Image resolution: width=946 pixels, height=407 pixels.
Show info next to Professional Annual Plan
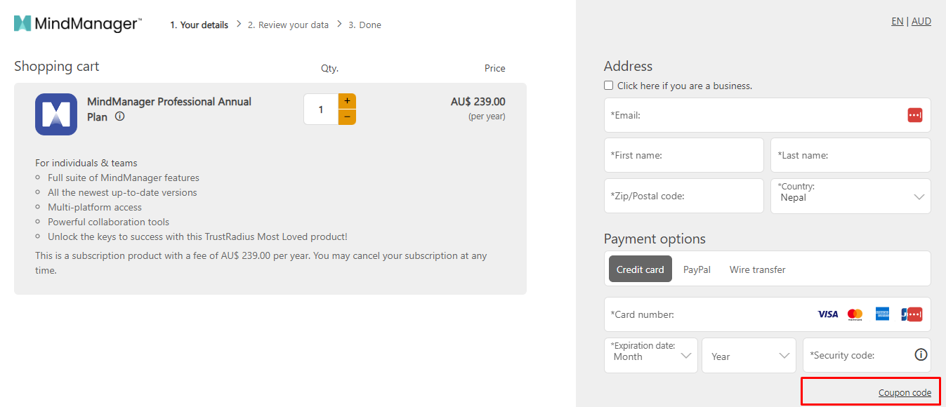119,116
